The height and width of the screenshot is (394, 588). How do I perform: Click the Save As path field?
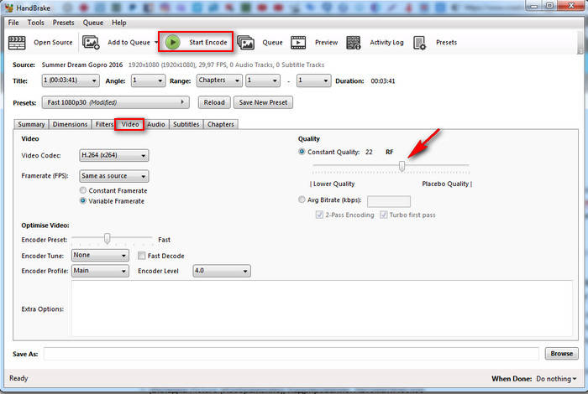point(291,354)
